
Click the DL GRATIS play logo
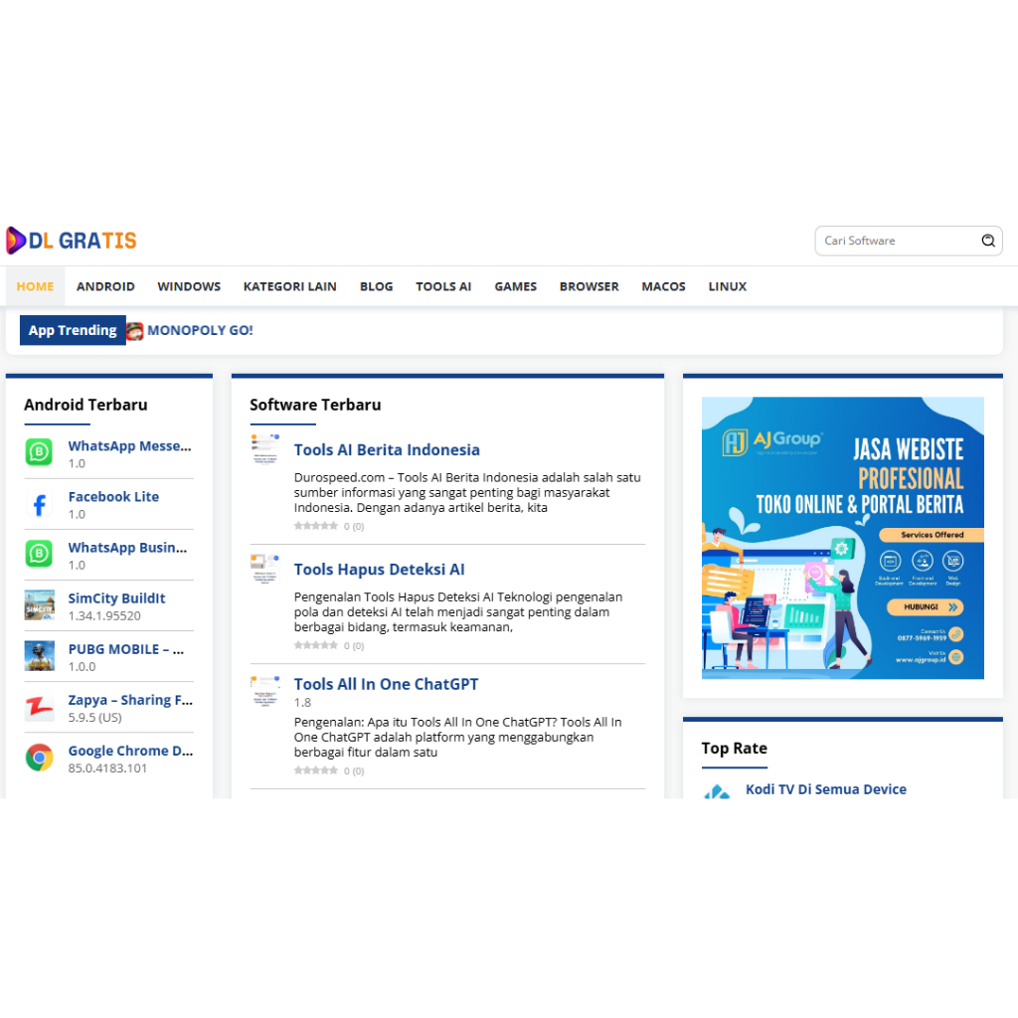[17, 240]
